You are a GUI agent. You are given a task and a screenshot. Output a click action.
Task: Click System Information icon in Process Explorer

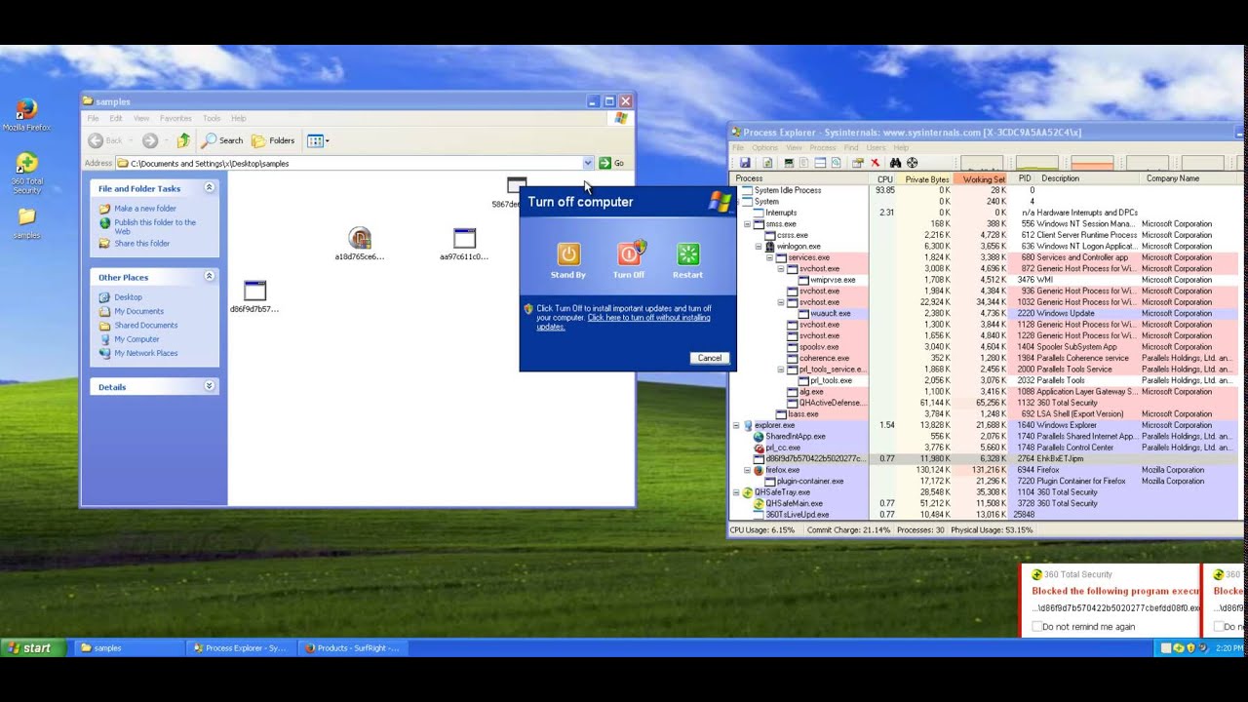(790, 163)
